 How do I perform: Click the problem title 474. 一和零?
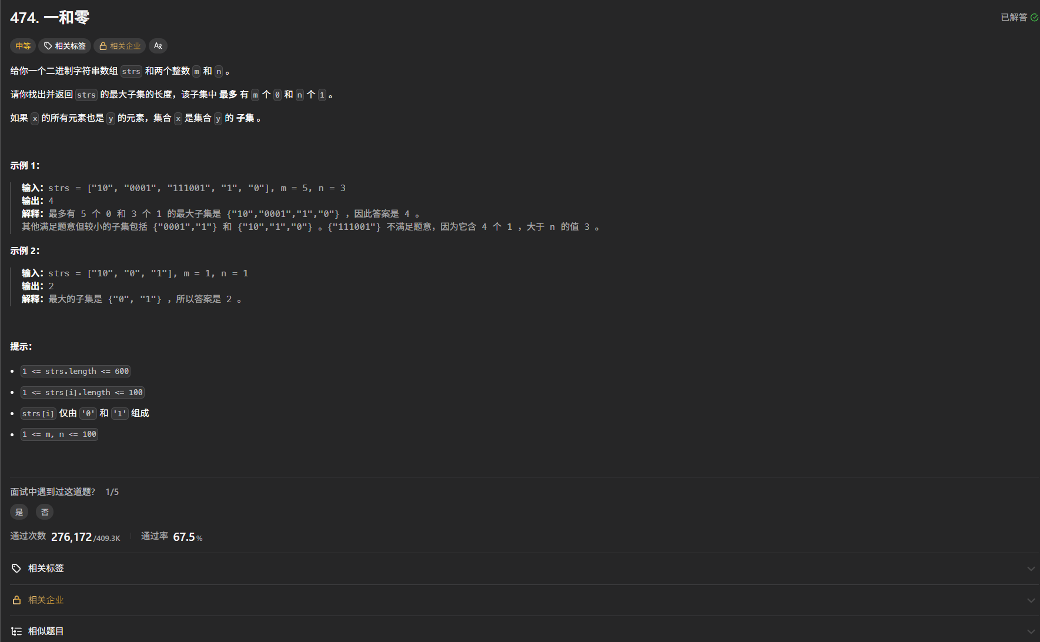click(x=50, y=18)
